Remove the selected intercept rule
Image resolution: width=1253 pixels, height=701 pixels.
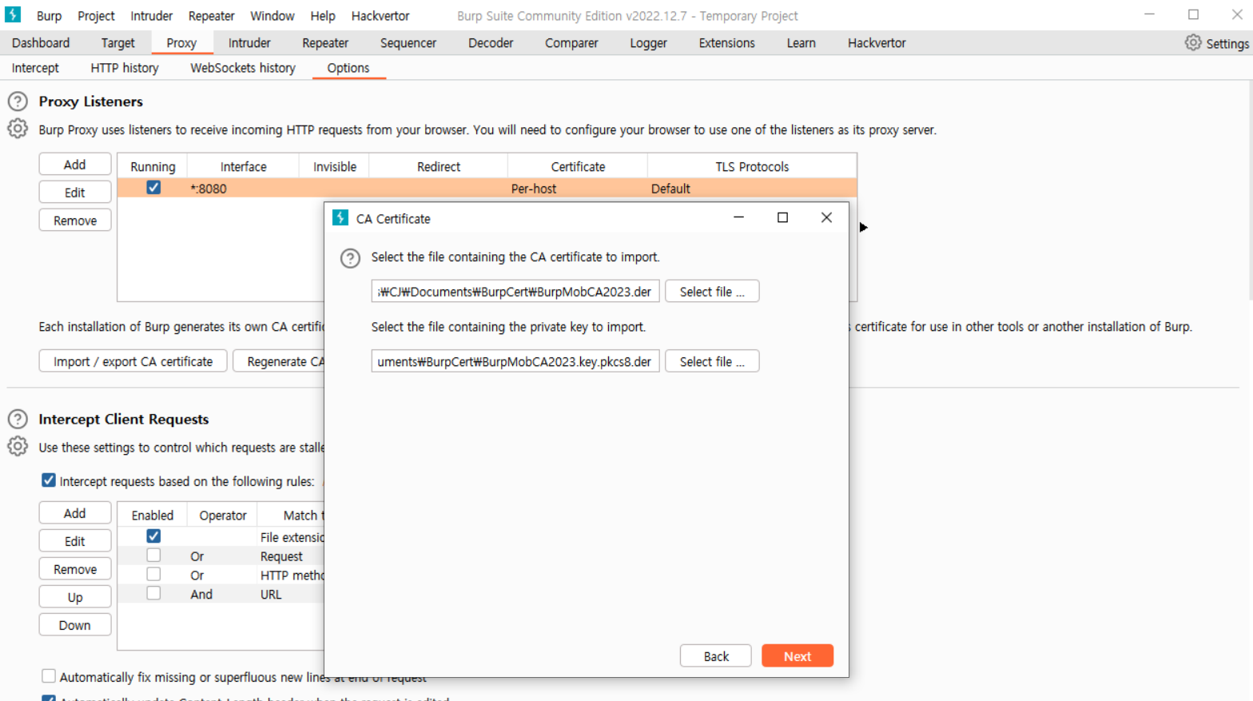(75, 569)
